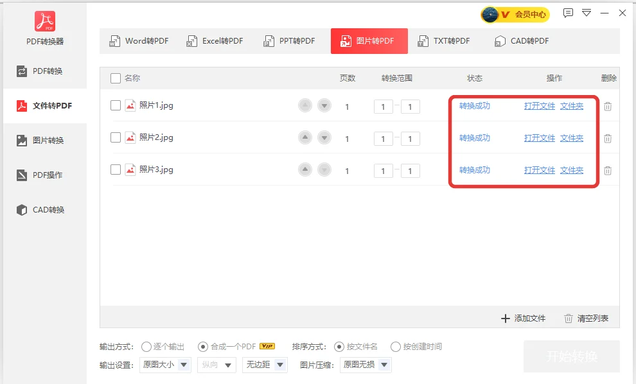Open the 纵向 orientation dropdown
The image size is (636, 384).
[216, 365]
